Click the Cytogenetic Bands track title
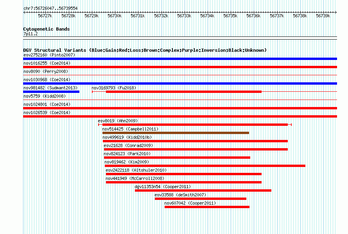This screenshot has height=234, width=348. pos(47,29)
